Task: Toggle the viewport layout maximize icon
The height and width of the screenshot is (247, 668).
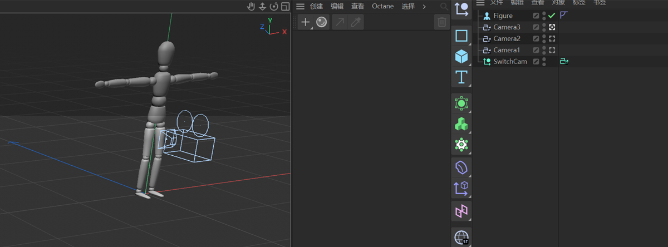Action: pos(285,7)
